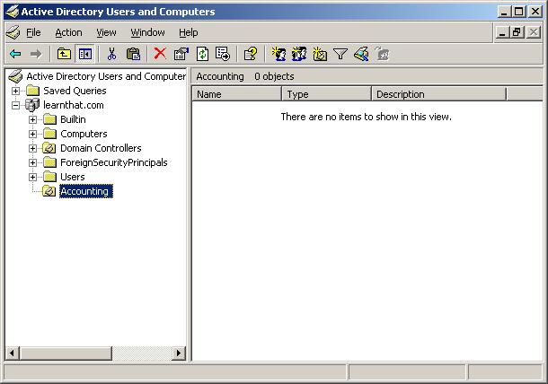Click the Domain Controllers OU icon
This screenshot has height=384, width=548.
point(49,148)
